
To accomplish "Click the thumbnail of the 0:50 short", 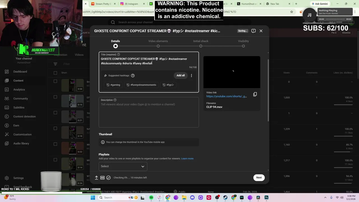I will coord(73,85).
